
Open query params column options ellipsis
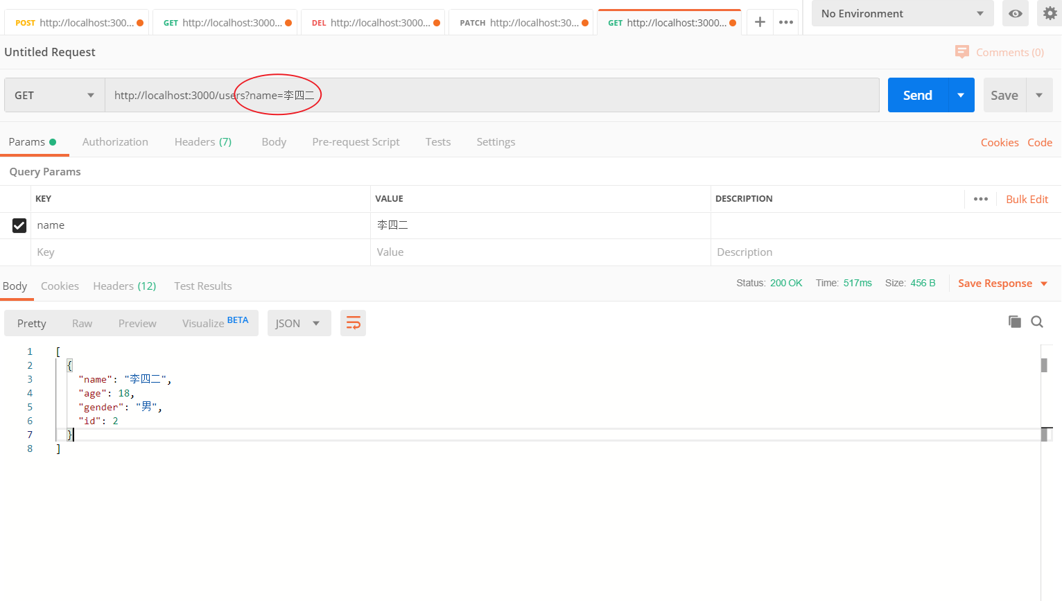(981, 199)
